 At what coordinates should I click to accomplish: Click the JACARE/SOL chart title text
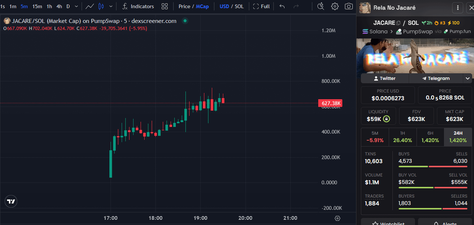point(94,21)
